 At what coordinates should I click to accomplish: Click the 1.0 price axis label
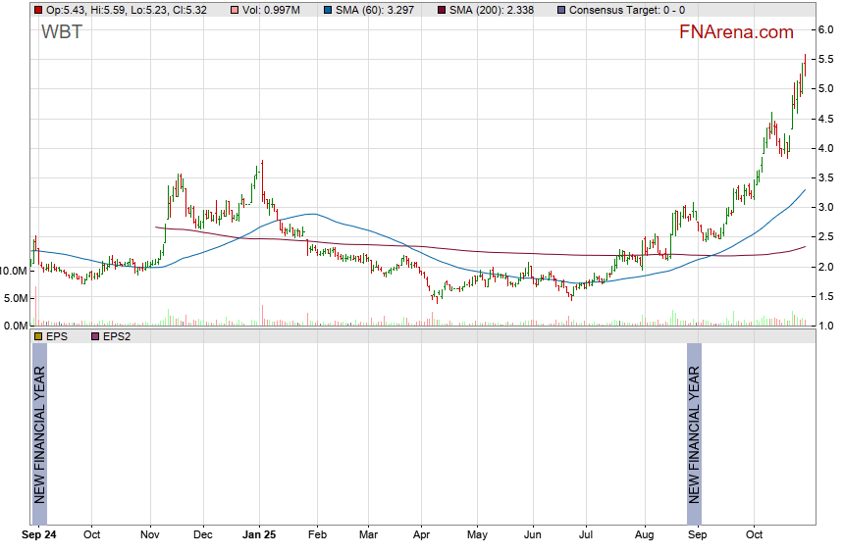[x=825, y=326]
